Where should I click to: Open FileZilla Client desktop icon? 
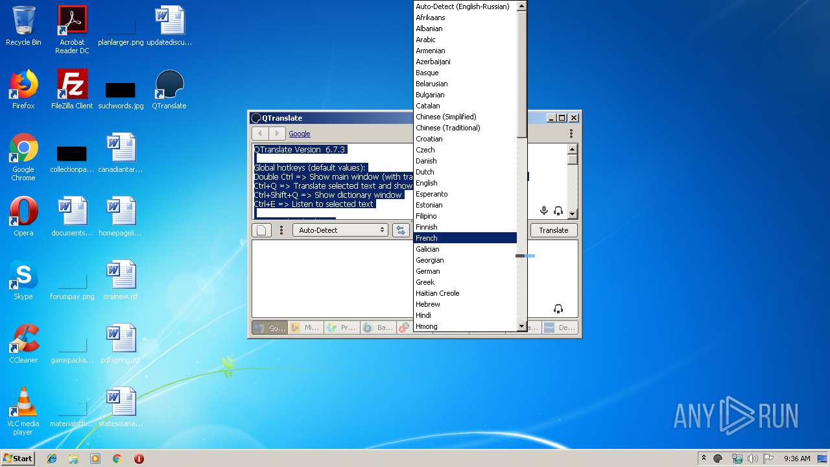pyautogui.click(x=72, y=90)
